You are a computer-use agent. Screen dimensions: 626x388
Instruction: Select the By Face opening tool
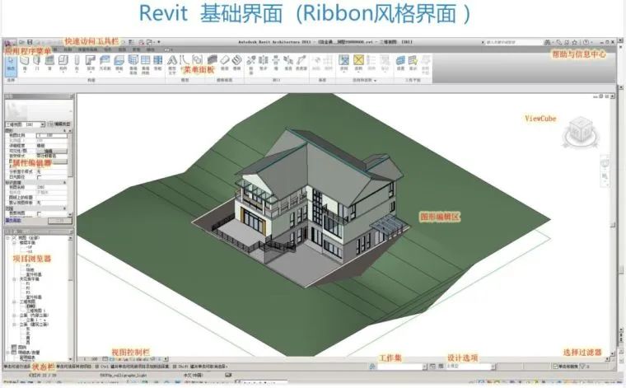251,64
